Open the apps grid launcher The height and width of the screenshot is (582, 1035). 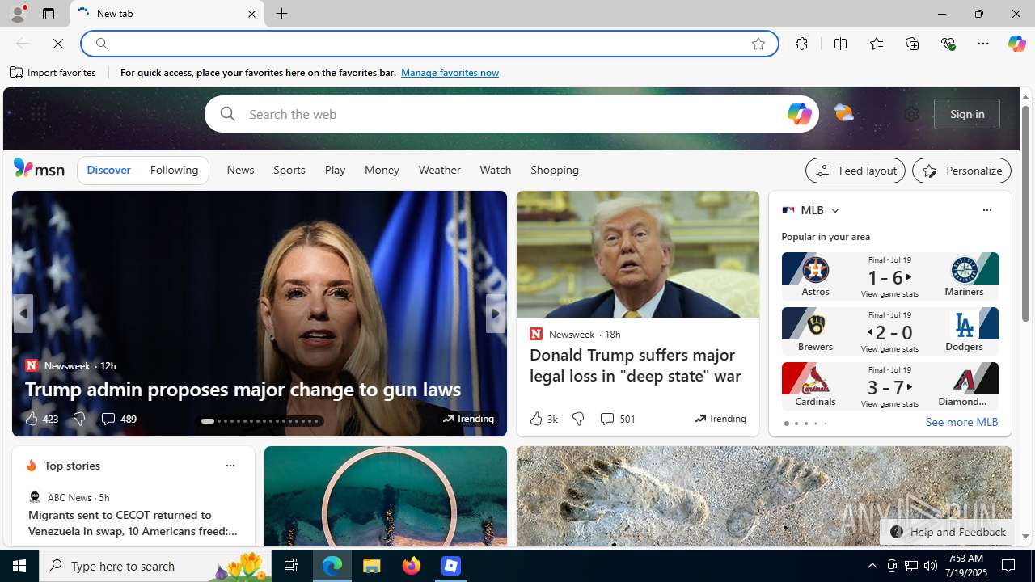click(38, 114)
